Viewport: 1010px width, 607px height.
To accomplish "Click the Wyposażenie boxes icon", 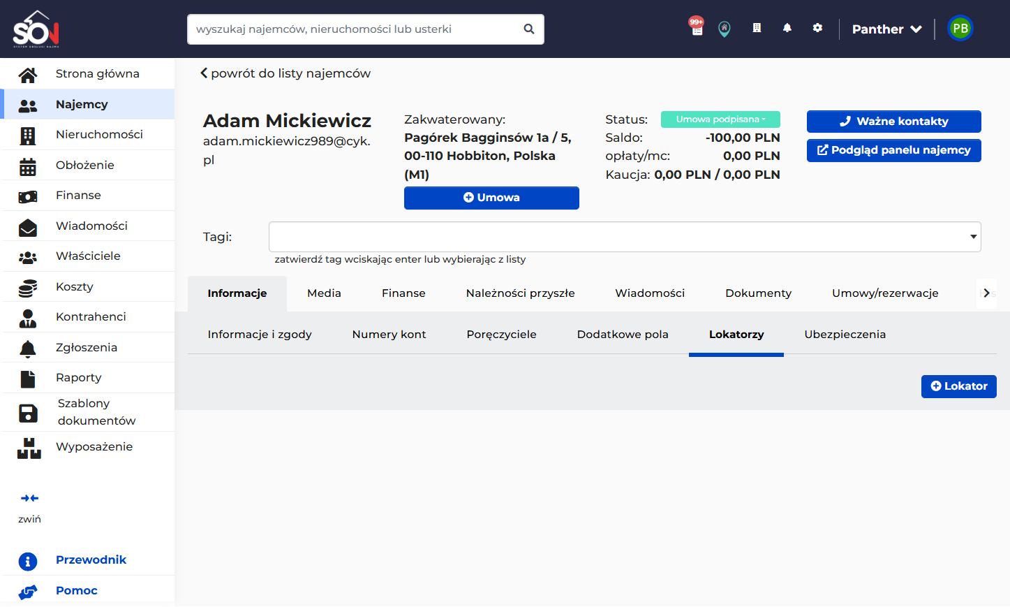I will [29, 448].
